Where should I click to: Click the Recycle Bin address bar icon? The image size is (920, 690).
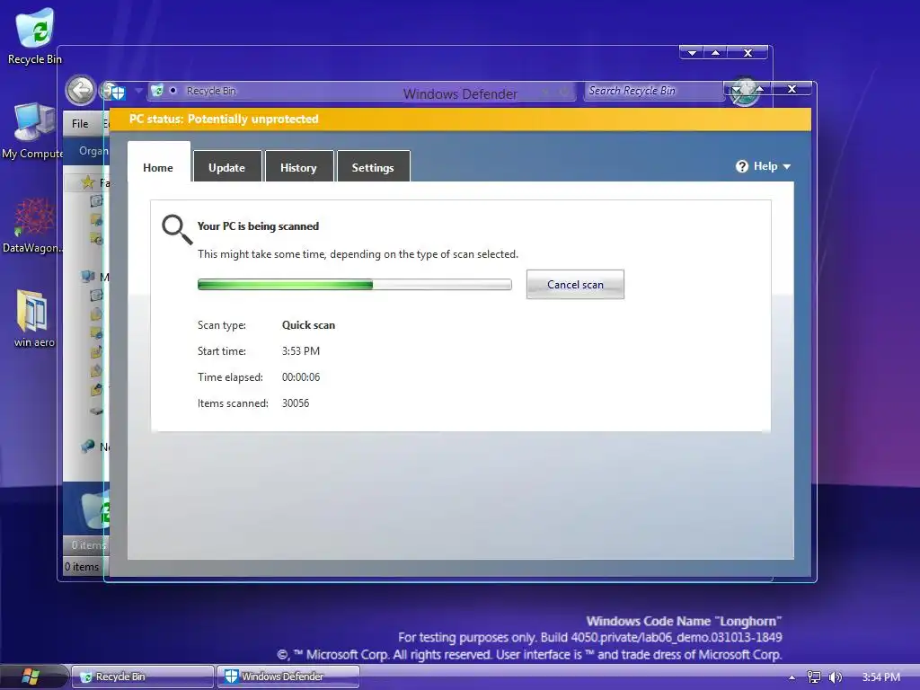(157, 91)
